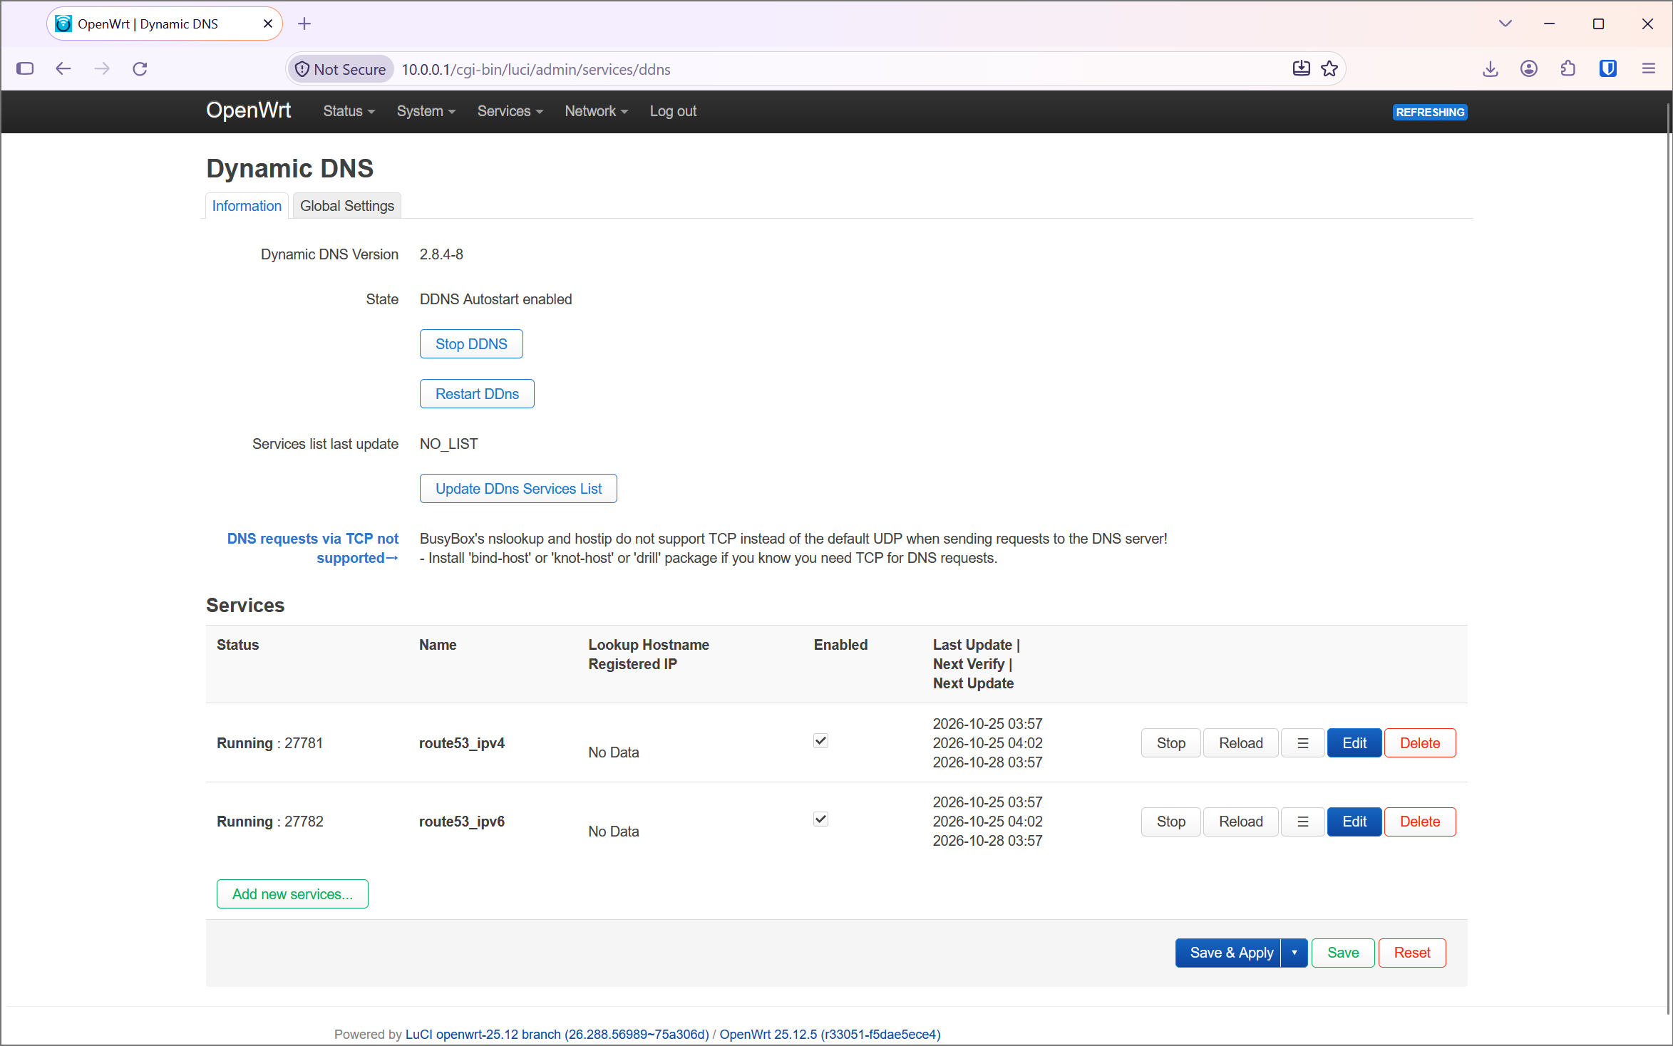Switch to the Global Settings tab
The height and width of the screenshot is (1046, 1673).
347,206
